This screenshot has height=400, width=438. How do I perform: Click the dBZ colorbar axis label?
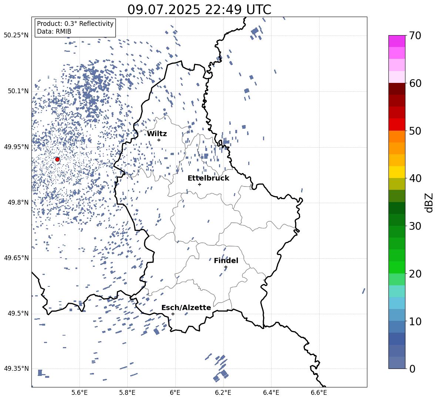(x=429, y=202)
